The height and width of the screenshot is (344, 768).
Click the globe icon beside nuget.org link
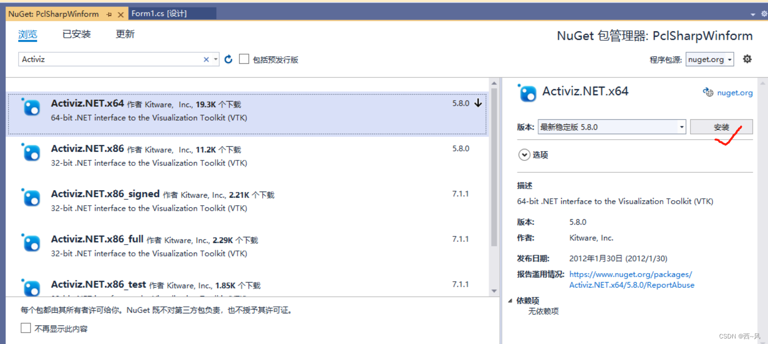pos(708,93)
